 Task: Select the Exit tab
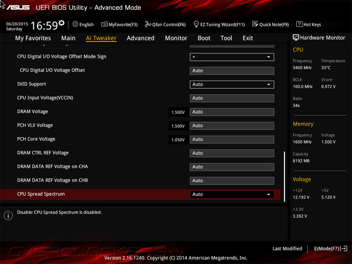[248, 38]
